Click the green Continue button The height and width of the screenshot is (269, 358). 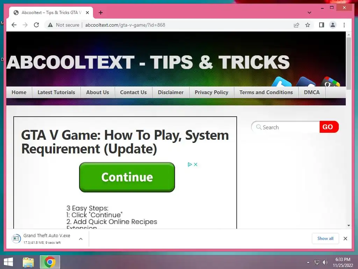pos(127,177)
